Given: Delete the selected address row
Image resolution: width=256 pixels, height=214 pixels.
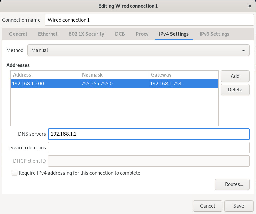Looking at the screenshot, I should pos(235,90).
